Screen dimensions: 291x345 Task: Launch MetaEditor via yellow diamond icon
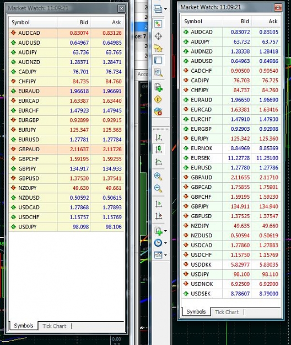(158, 100)
